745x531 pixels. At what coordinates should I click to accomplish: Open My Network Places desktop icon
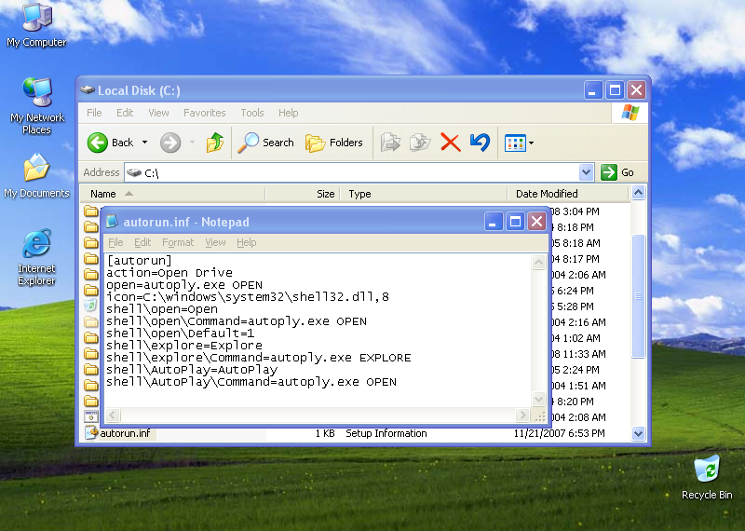click(36, 105)
